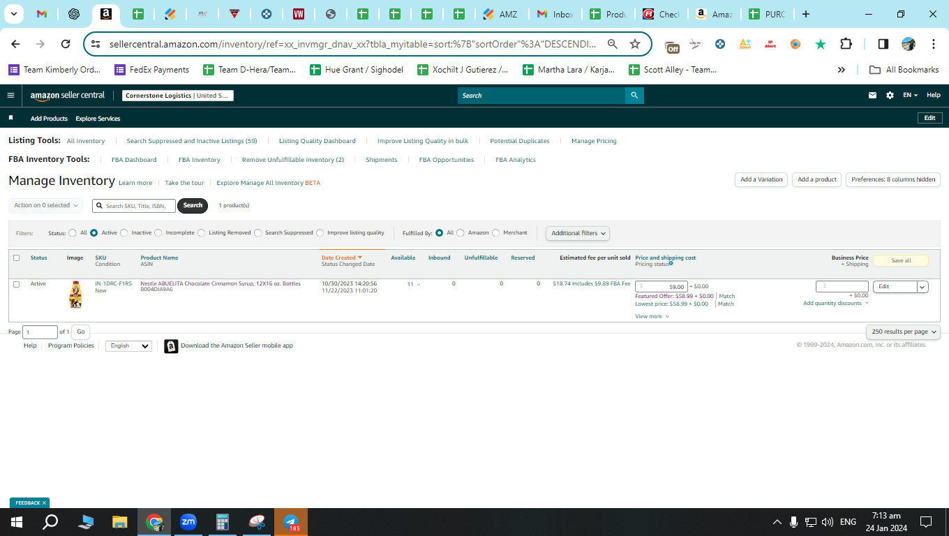Expand the Additional filters dropdown
949x536 pixels.
(578, 233)
